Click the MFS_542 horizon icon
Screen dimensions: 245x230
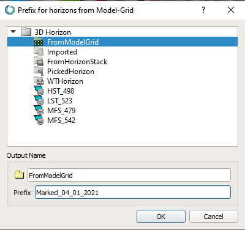39,121
